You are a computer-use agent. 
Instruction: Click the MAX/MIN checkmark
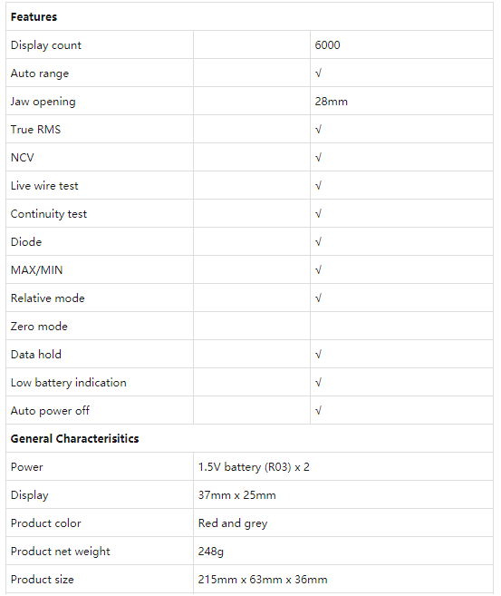(x=318, y=269)
